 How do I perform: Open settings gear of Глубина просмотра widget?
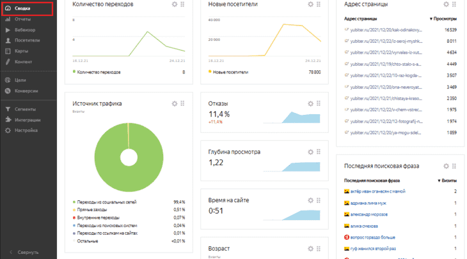pyautogui.click(x=311, y=152)
